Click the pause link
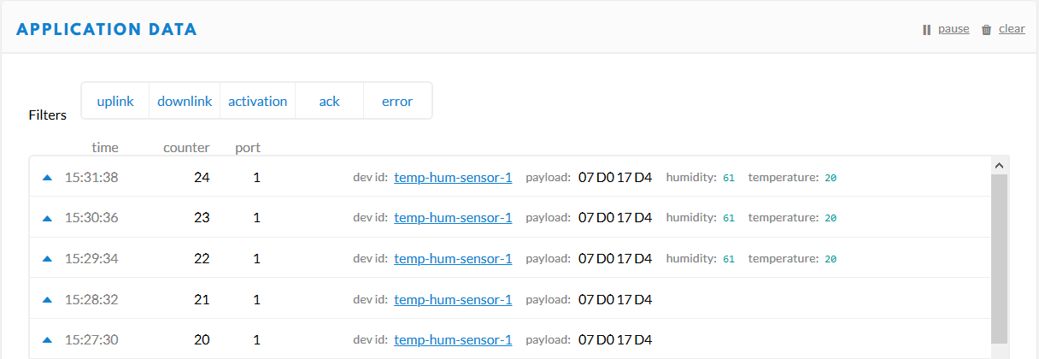Viewport: 1039px width, 359px height. click(954, 29)
